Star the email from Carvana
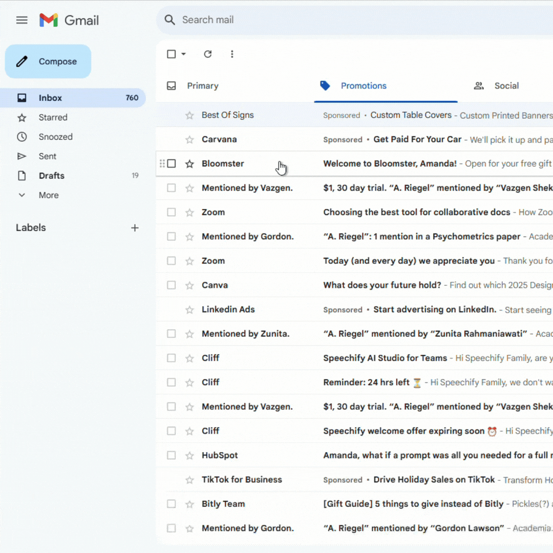The width and height of the screenshot is (553, 553). pos(190,139)
